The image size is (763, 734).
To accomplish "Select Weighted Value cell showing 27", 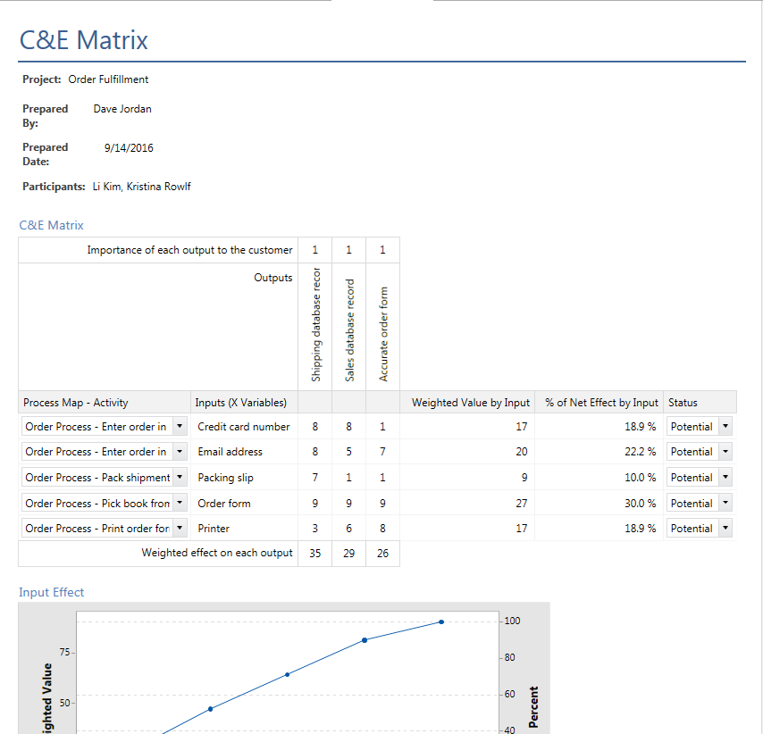I will (x=521, y=503).
